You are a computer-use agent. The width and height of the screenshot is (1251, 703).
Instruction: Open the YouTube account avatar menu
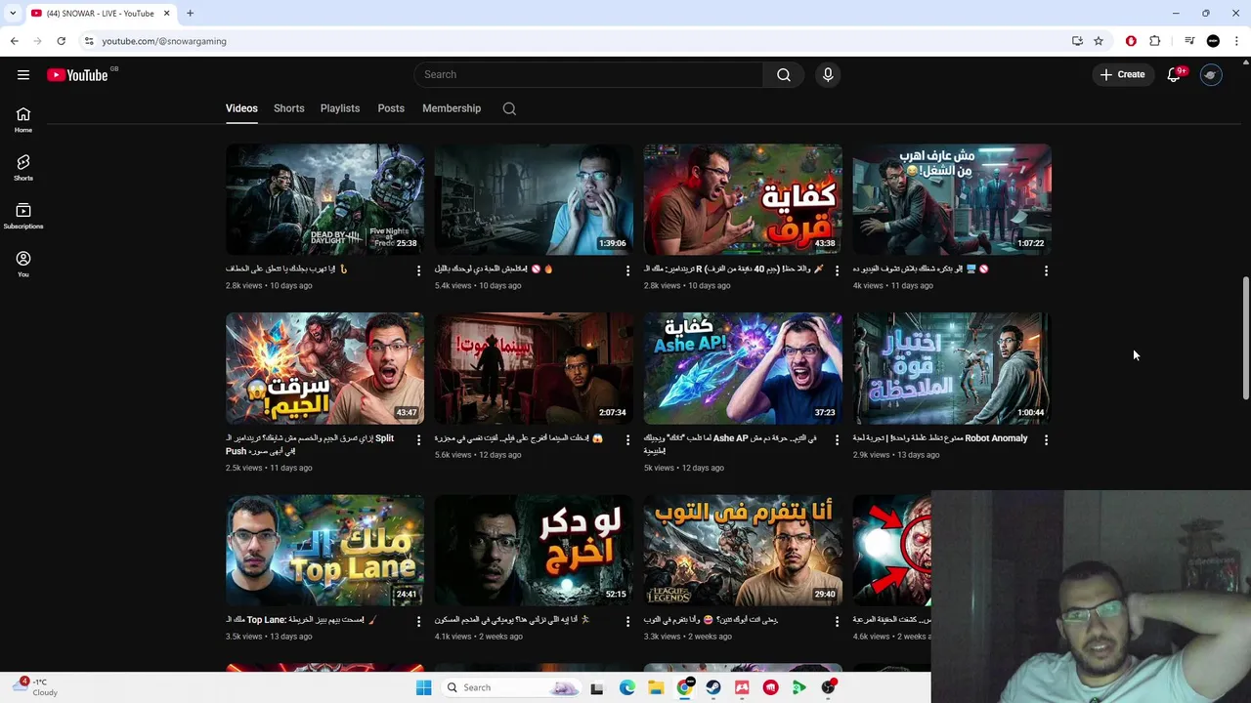pyautogui.click(x=1211, y=75)
